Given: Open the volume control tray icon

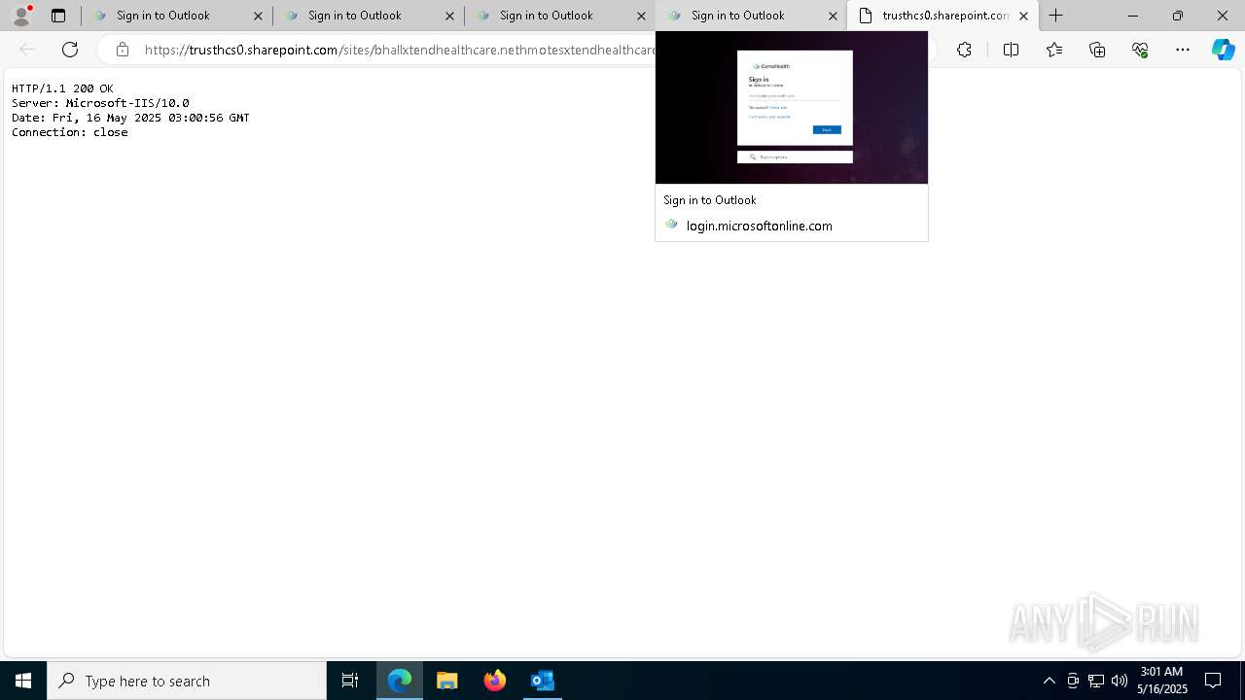Looking at the screenshot, I should click(x=1120, y=681).
